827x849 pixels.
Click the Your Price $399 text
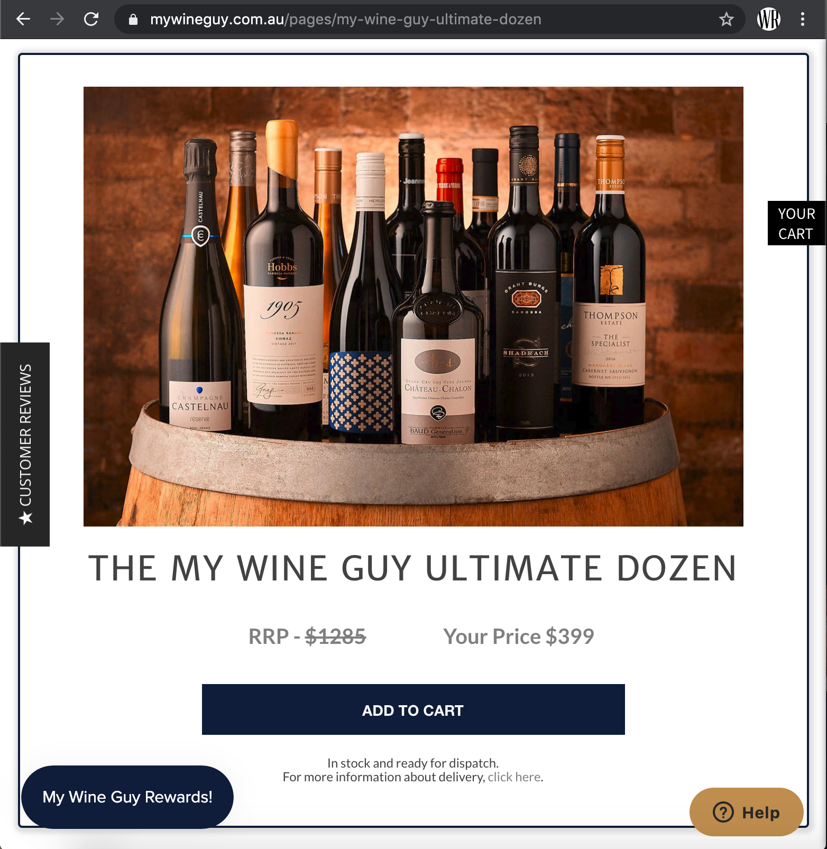(x=519, y=636)
